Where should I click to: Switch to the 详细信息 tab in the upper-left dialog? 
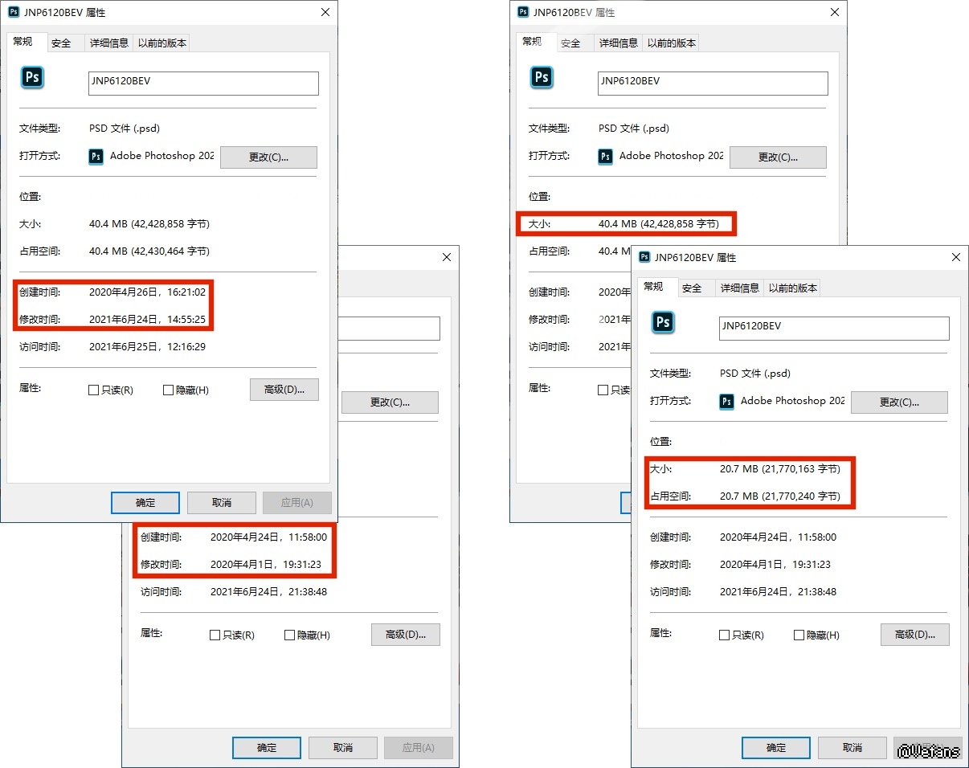coord(109,43)
